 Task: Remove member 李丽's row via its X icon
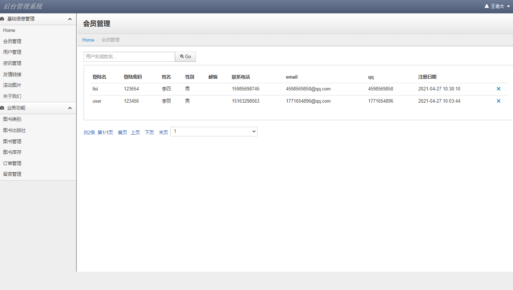498,101
